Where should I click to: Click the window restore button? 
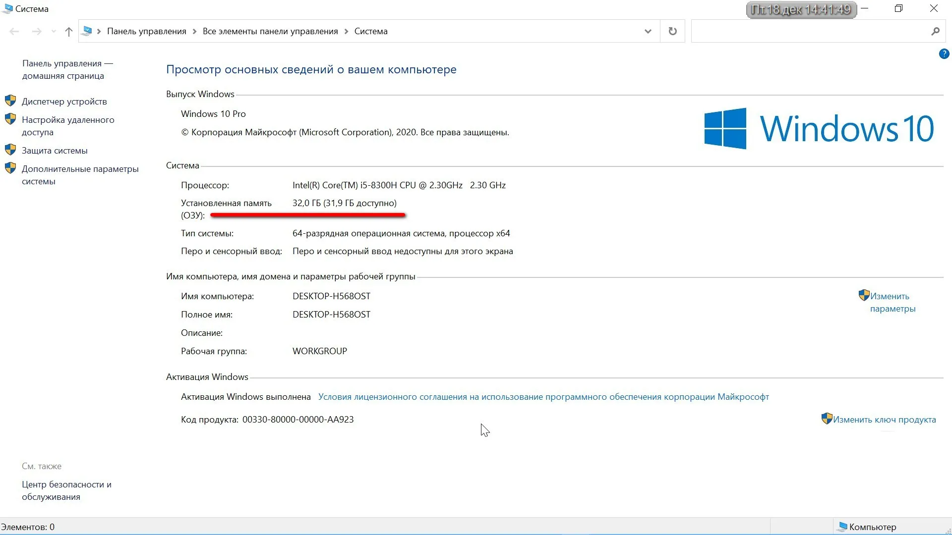pyautogui.click(x=898, y=8)
